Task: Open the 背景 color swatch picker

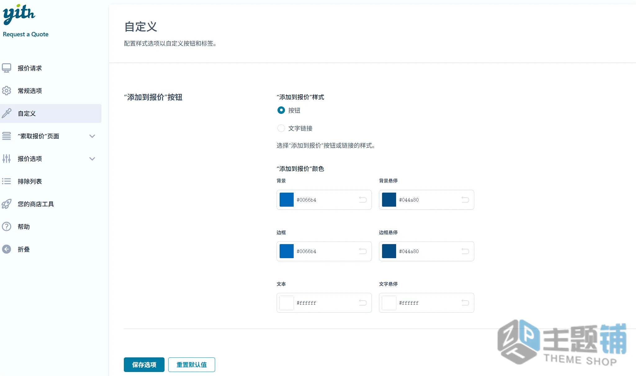Action: [x=286, y=199]
